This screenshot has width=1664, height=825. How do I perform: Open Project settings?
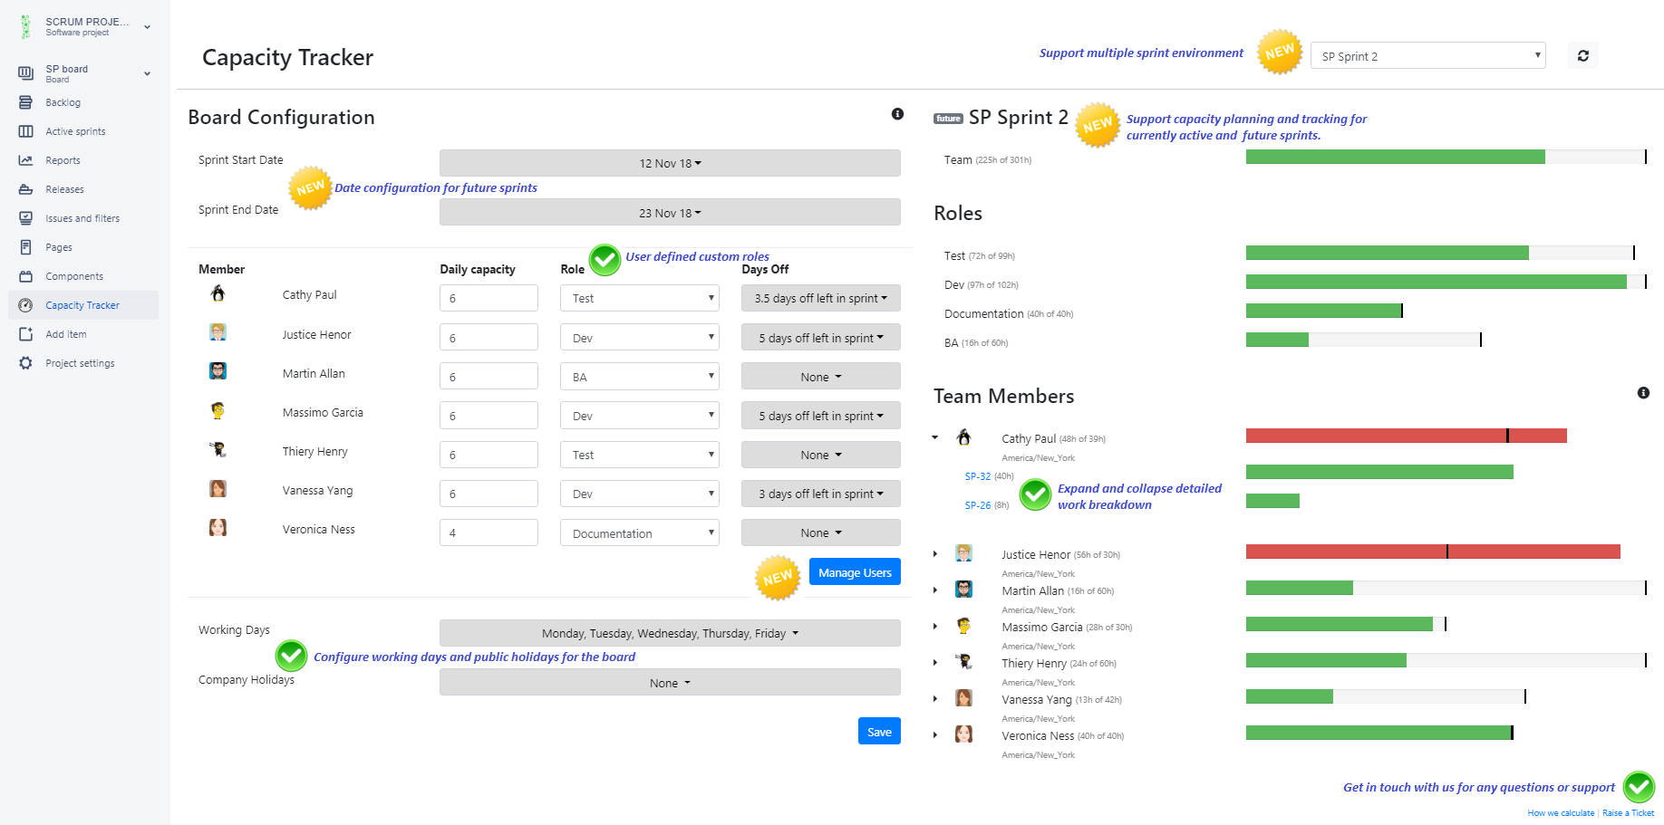pos(80,363)
